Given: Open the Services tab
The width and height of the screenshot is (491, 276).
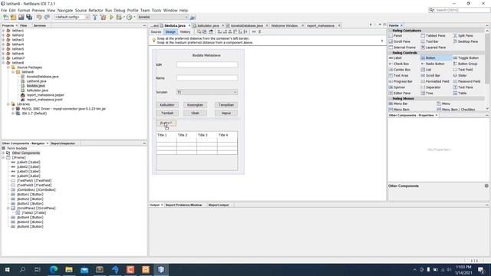Looking at the screenshot, I should coord(39,25).
